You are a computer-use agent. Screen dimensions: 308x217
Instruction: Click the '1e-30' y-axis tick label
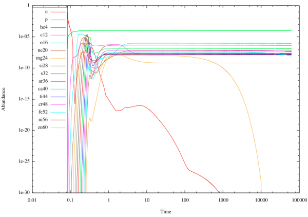coord(24,193)
